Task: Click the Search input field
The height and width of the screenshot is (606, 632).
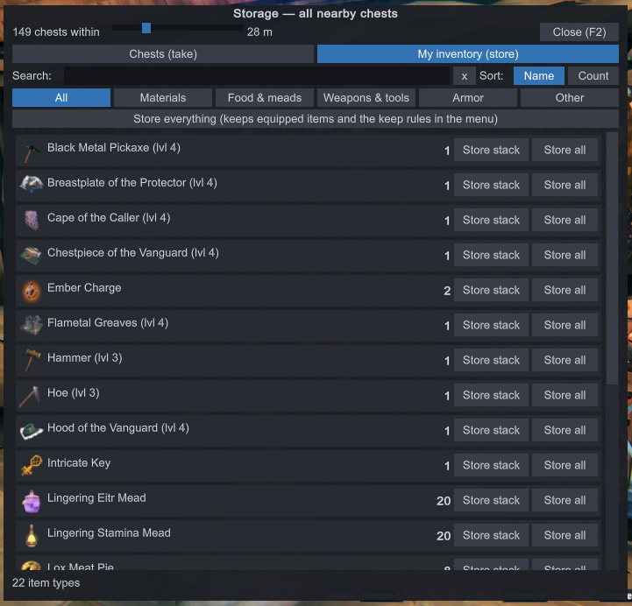Action: [x=257, y=75]
